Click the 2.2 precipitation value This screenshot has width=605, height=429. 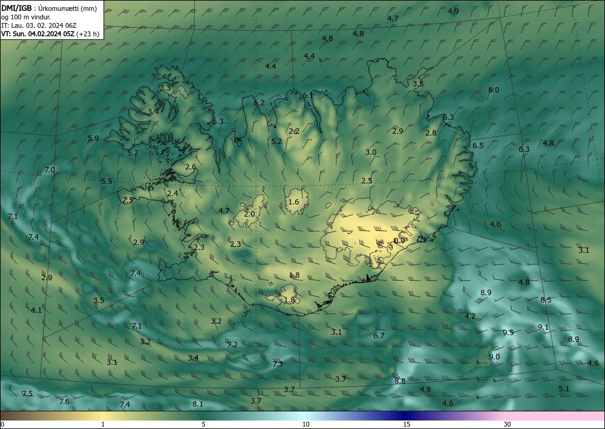(294, 131)
